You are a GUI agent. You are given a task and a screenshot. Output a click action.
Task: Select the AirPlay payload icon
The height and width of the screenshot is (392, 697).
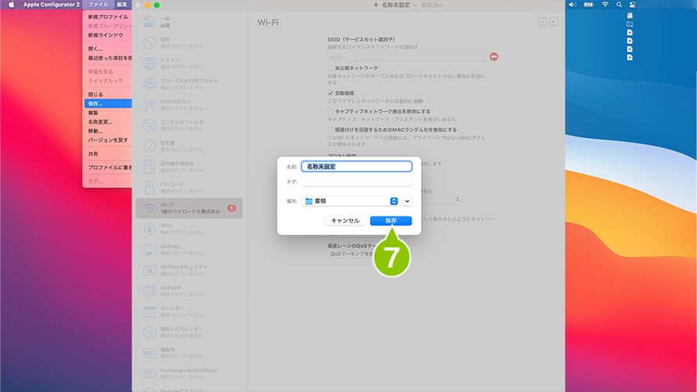point(149,249)
